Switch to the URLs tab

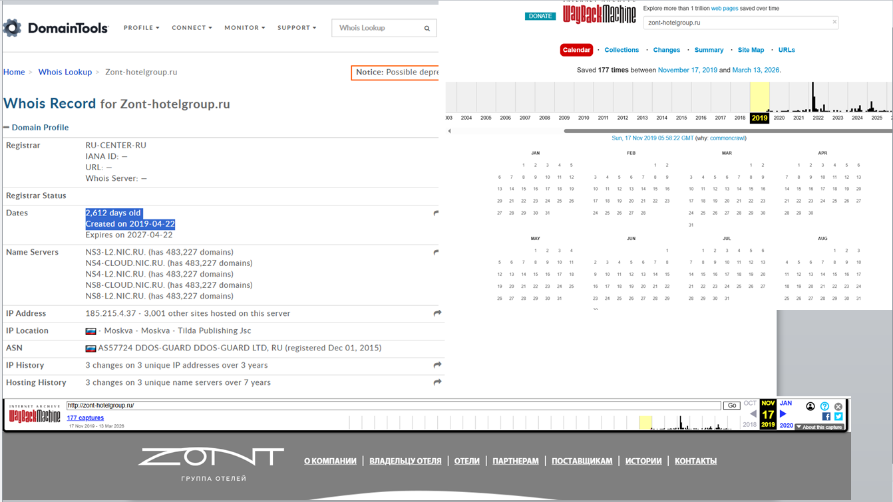[787, 50]
